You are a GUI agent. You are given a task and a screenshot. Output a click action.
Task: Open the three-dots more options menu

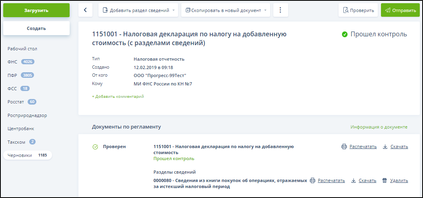(x=281, y=10)
